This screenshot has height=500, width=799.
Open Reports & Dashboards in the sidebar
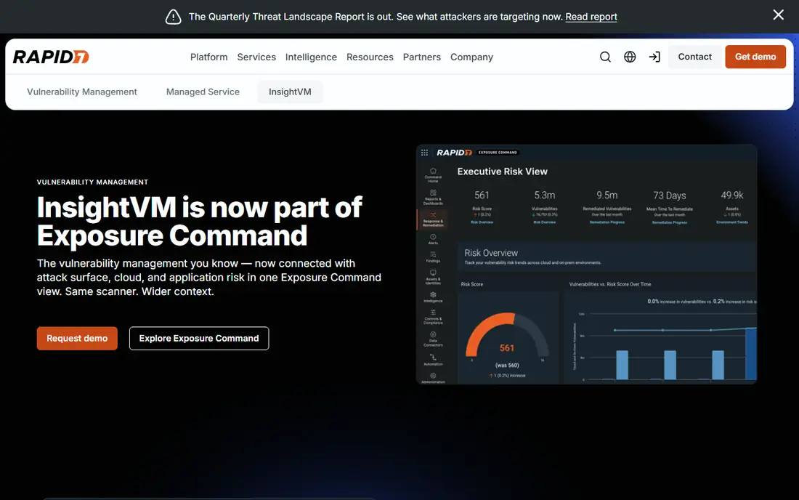click(433, 197)
